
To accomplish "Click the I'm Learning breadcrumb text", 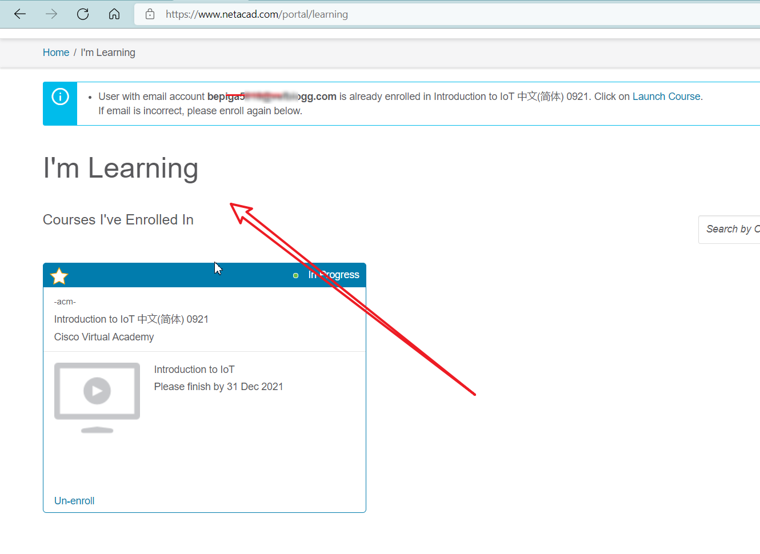I will pyautogui.click(x=108, y=53).
